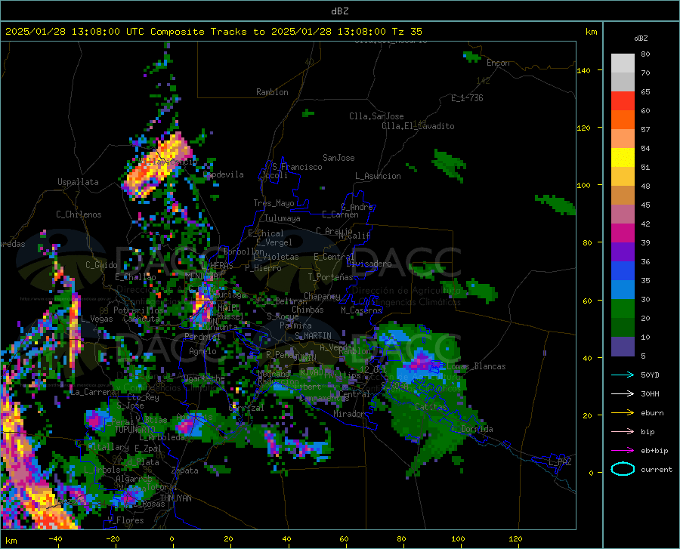Click the intense storm cell near Villavicencio
The width and height of the screenshot is (680, 549).
[157, 167]
